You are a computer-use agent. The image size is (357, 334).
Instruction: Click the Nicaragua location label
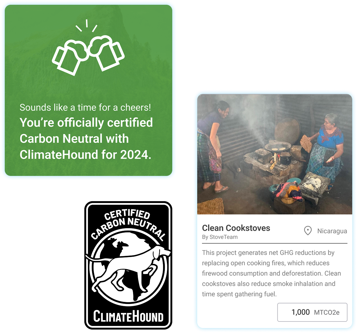(x=332, y=231)
